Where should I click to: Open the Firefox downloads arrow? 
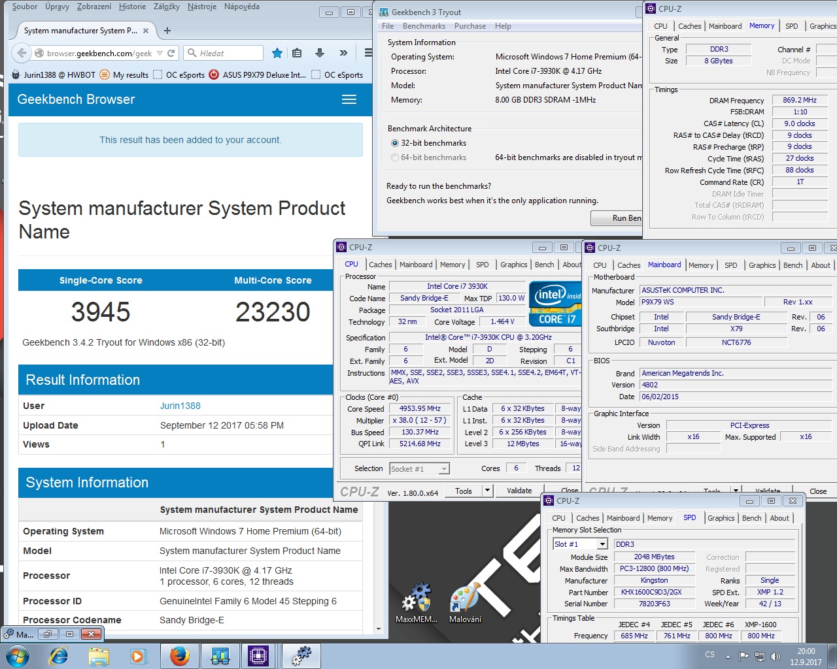(x=320, y=54)
